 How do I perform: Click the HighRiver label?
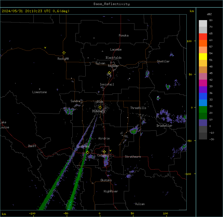pyautogui.click(x=111, y=191)
